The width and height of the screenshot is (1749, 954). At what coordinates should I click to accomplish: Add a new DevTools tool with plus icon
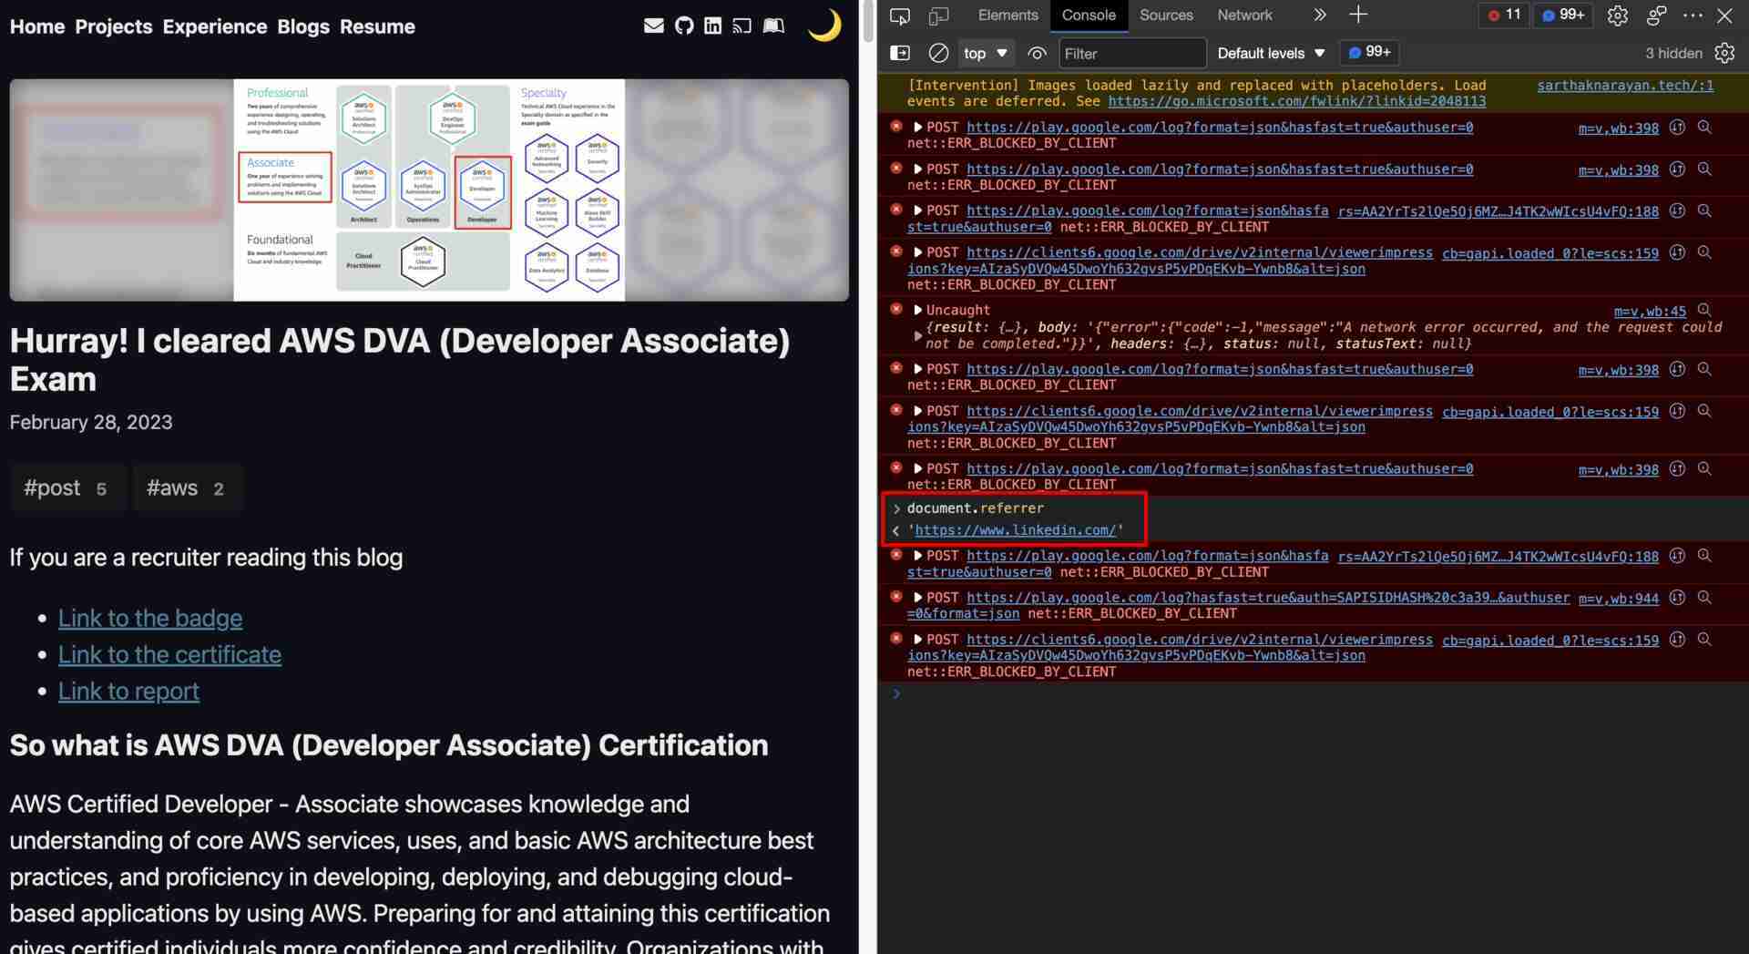pyautogui.click(x=1358, y=15)
